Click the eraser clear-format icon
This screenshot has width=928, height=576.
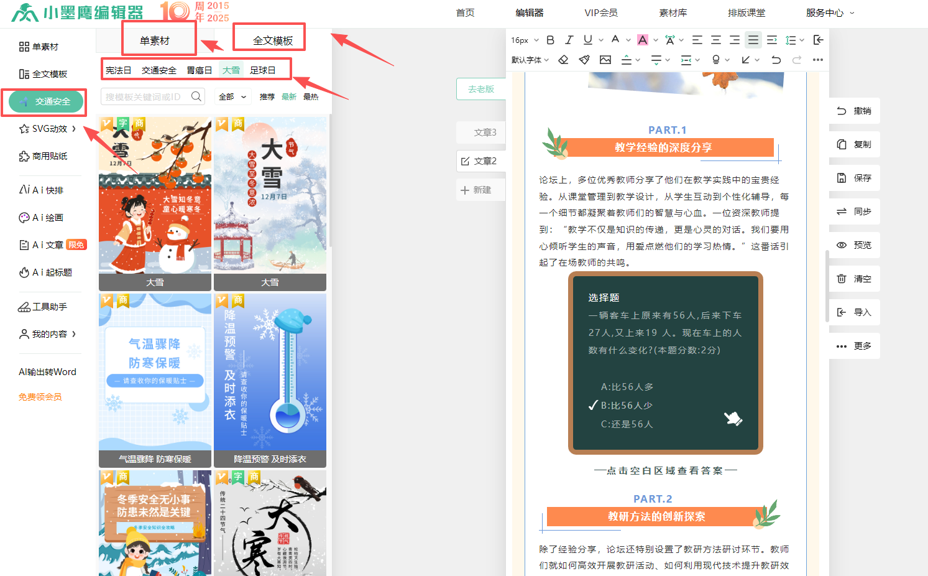point(563,60)
